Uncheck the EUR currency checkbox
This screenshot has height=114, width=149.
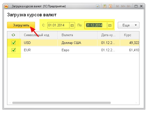[x=14, y=50]
